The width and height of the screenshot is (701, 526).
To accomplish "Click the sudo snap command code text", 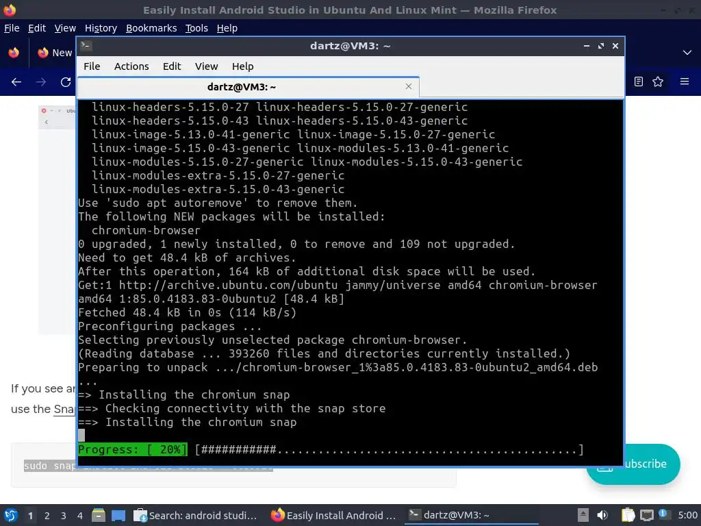I will 50,466.
